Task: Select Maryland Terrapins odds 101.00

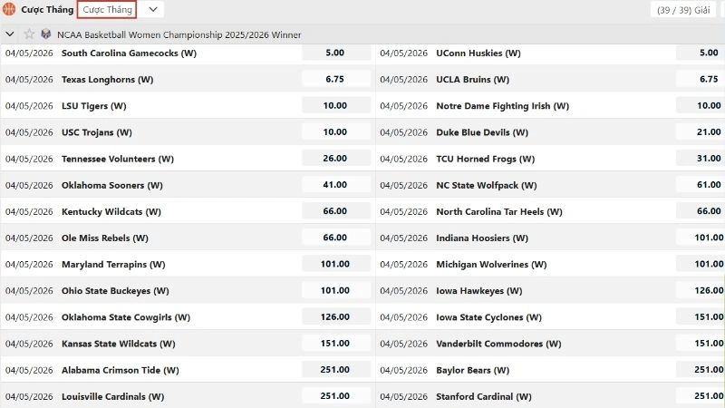Action: click(x=336, y=264)
